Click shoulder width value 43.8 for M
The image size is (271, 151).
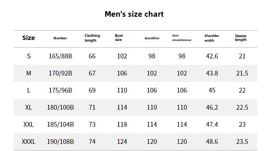pos(212,73)
